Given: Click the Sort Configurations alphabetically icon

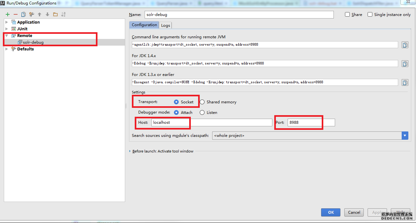Looking at the screenshot, I should click(63, 14).
